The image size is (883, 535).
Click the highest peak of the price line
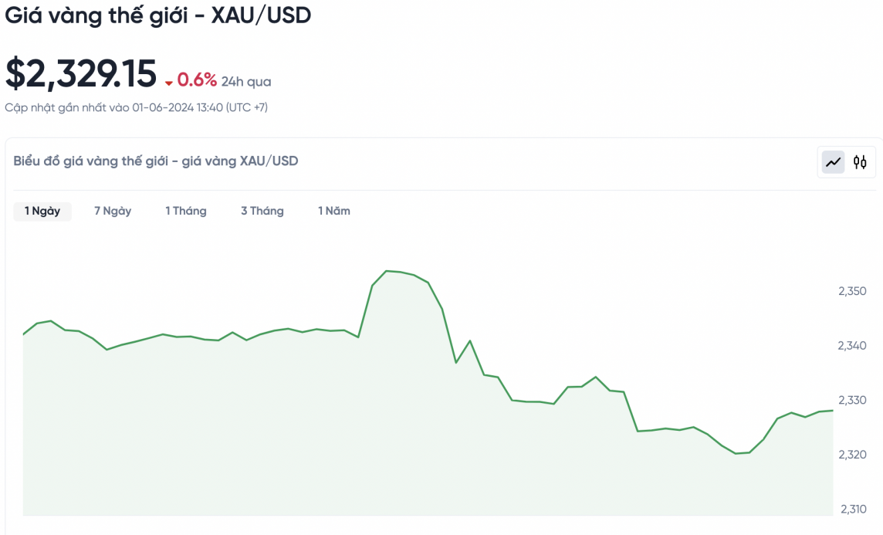[387, 271]
